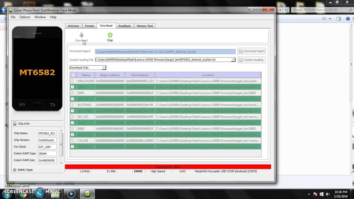Click the Explorer blue help icon
This screenshot has height=199, width=354.
click(348, 19)
